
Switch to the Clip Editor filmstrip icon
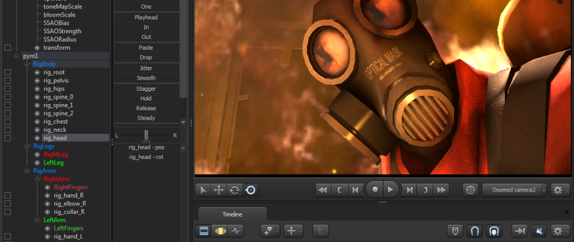click(x=204, y=231)
